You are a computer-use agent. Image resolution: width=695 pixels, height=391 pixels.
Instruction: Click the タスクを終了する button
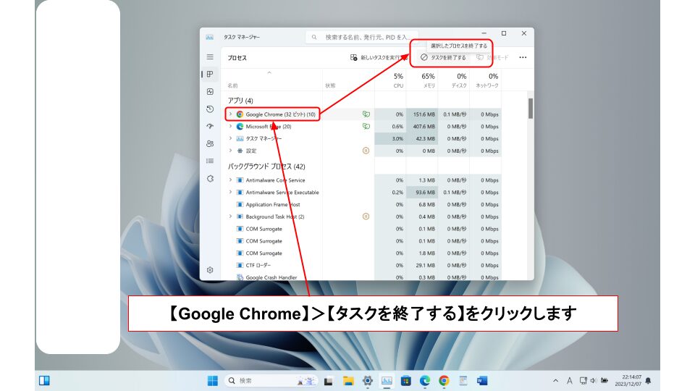pyautogui.click(x=443, y=57)
